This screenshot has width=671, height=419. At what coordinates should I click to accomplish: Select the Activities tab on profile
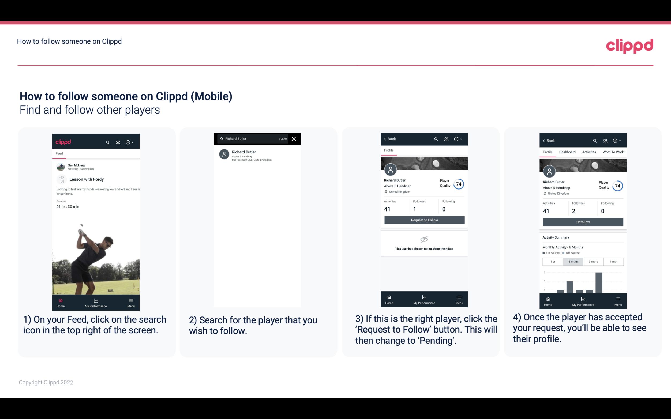pos(588,152)
